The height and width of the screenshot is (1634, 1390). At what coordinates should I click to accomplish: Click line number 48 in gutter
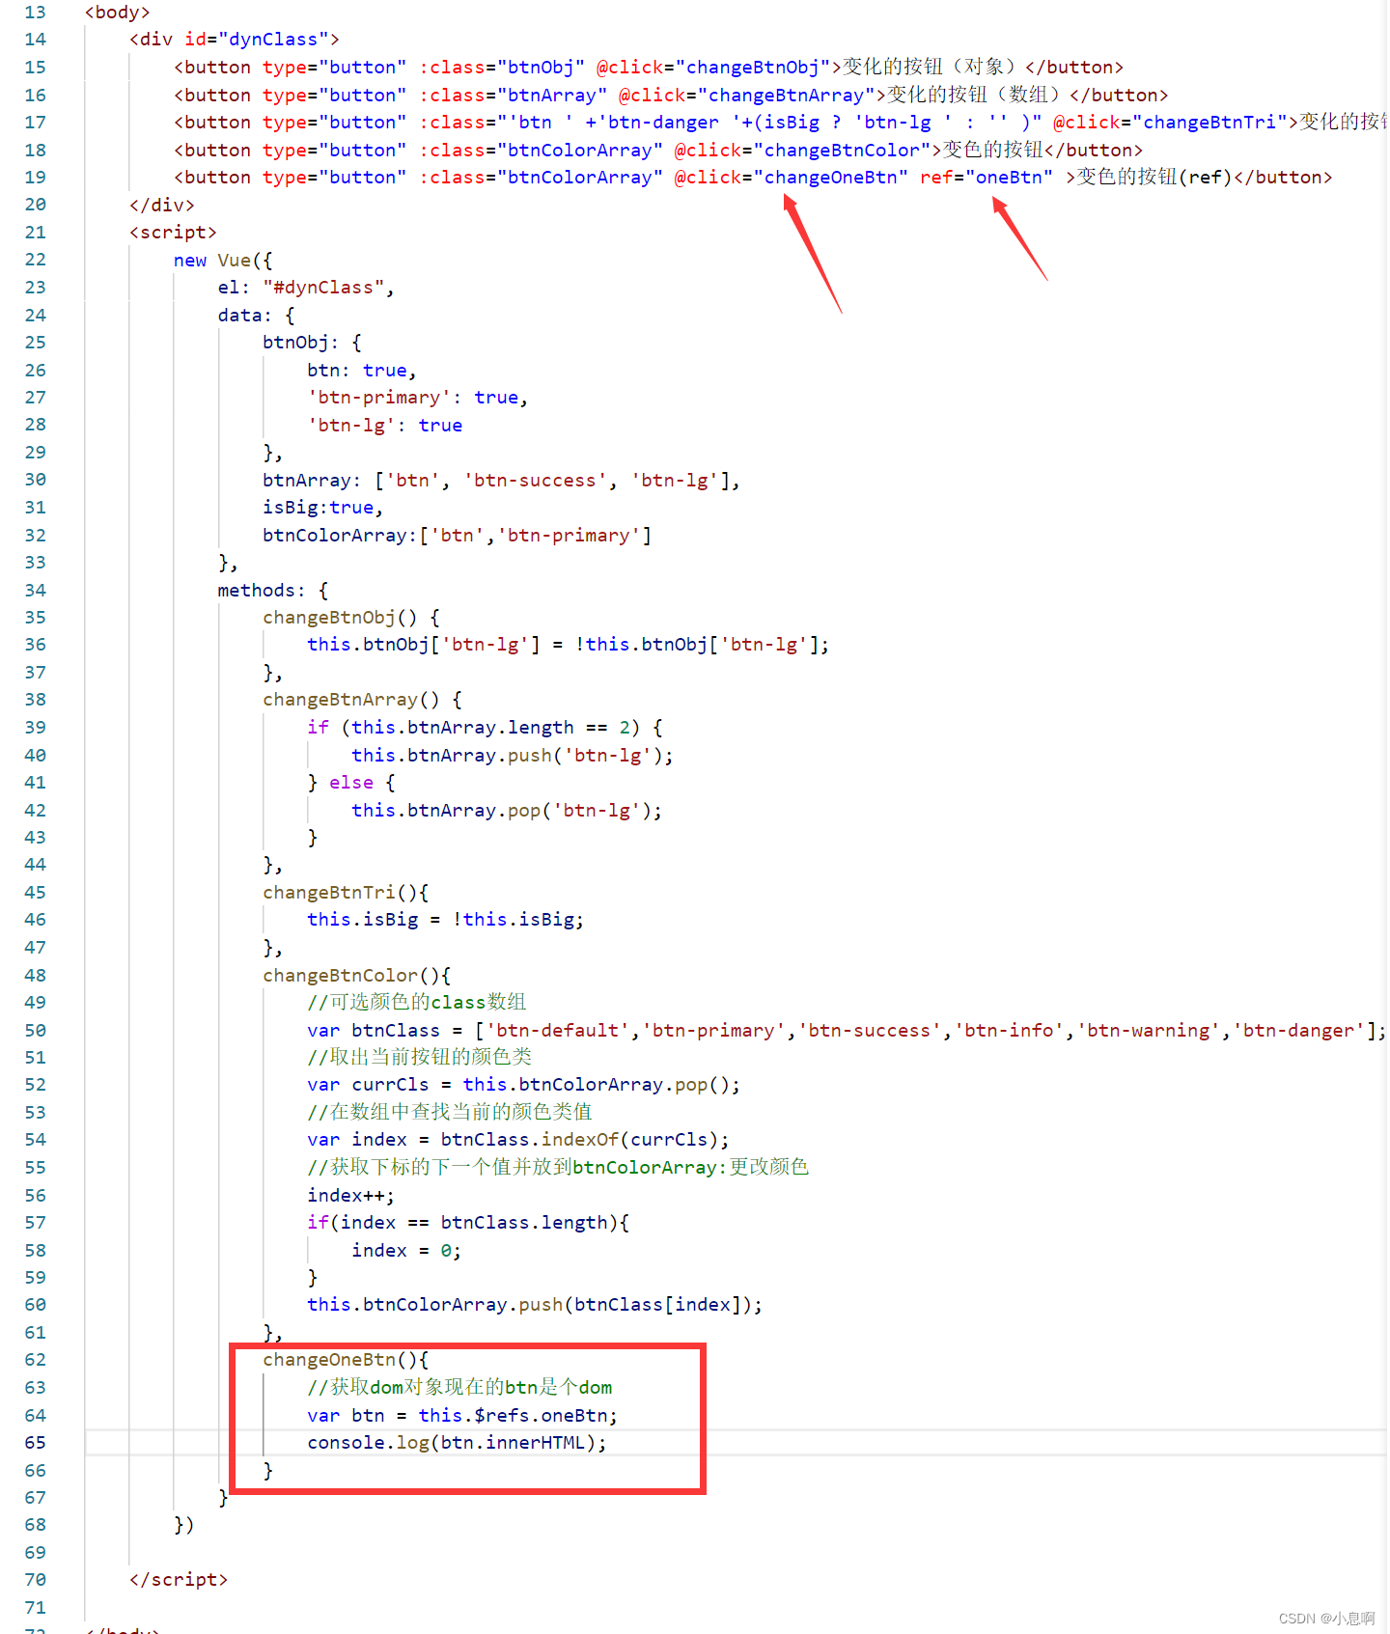point(35,975)
